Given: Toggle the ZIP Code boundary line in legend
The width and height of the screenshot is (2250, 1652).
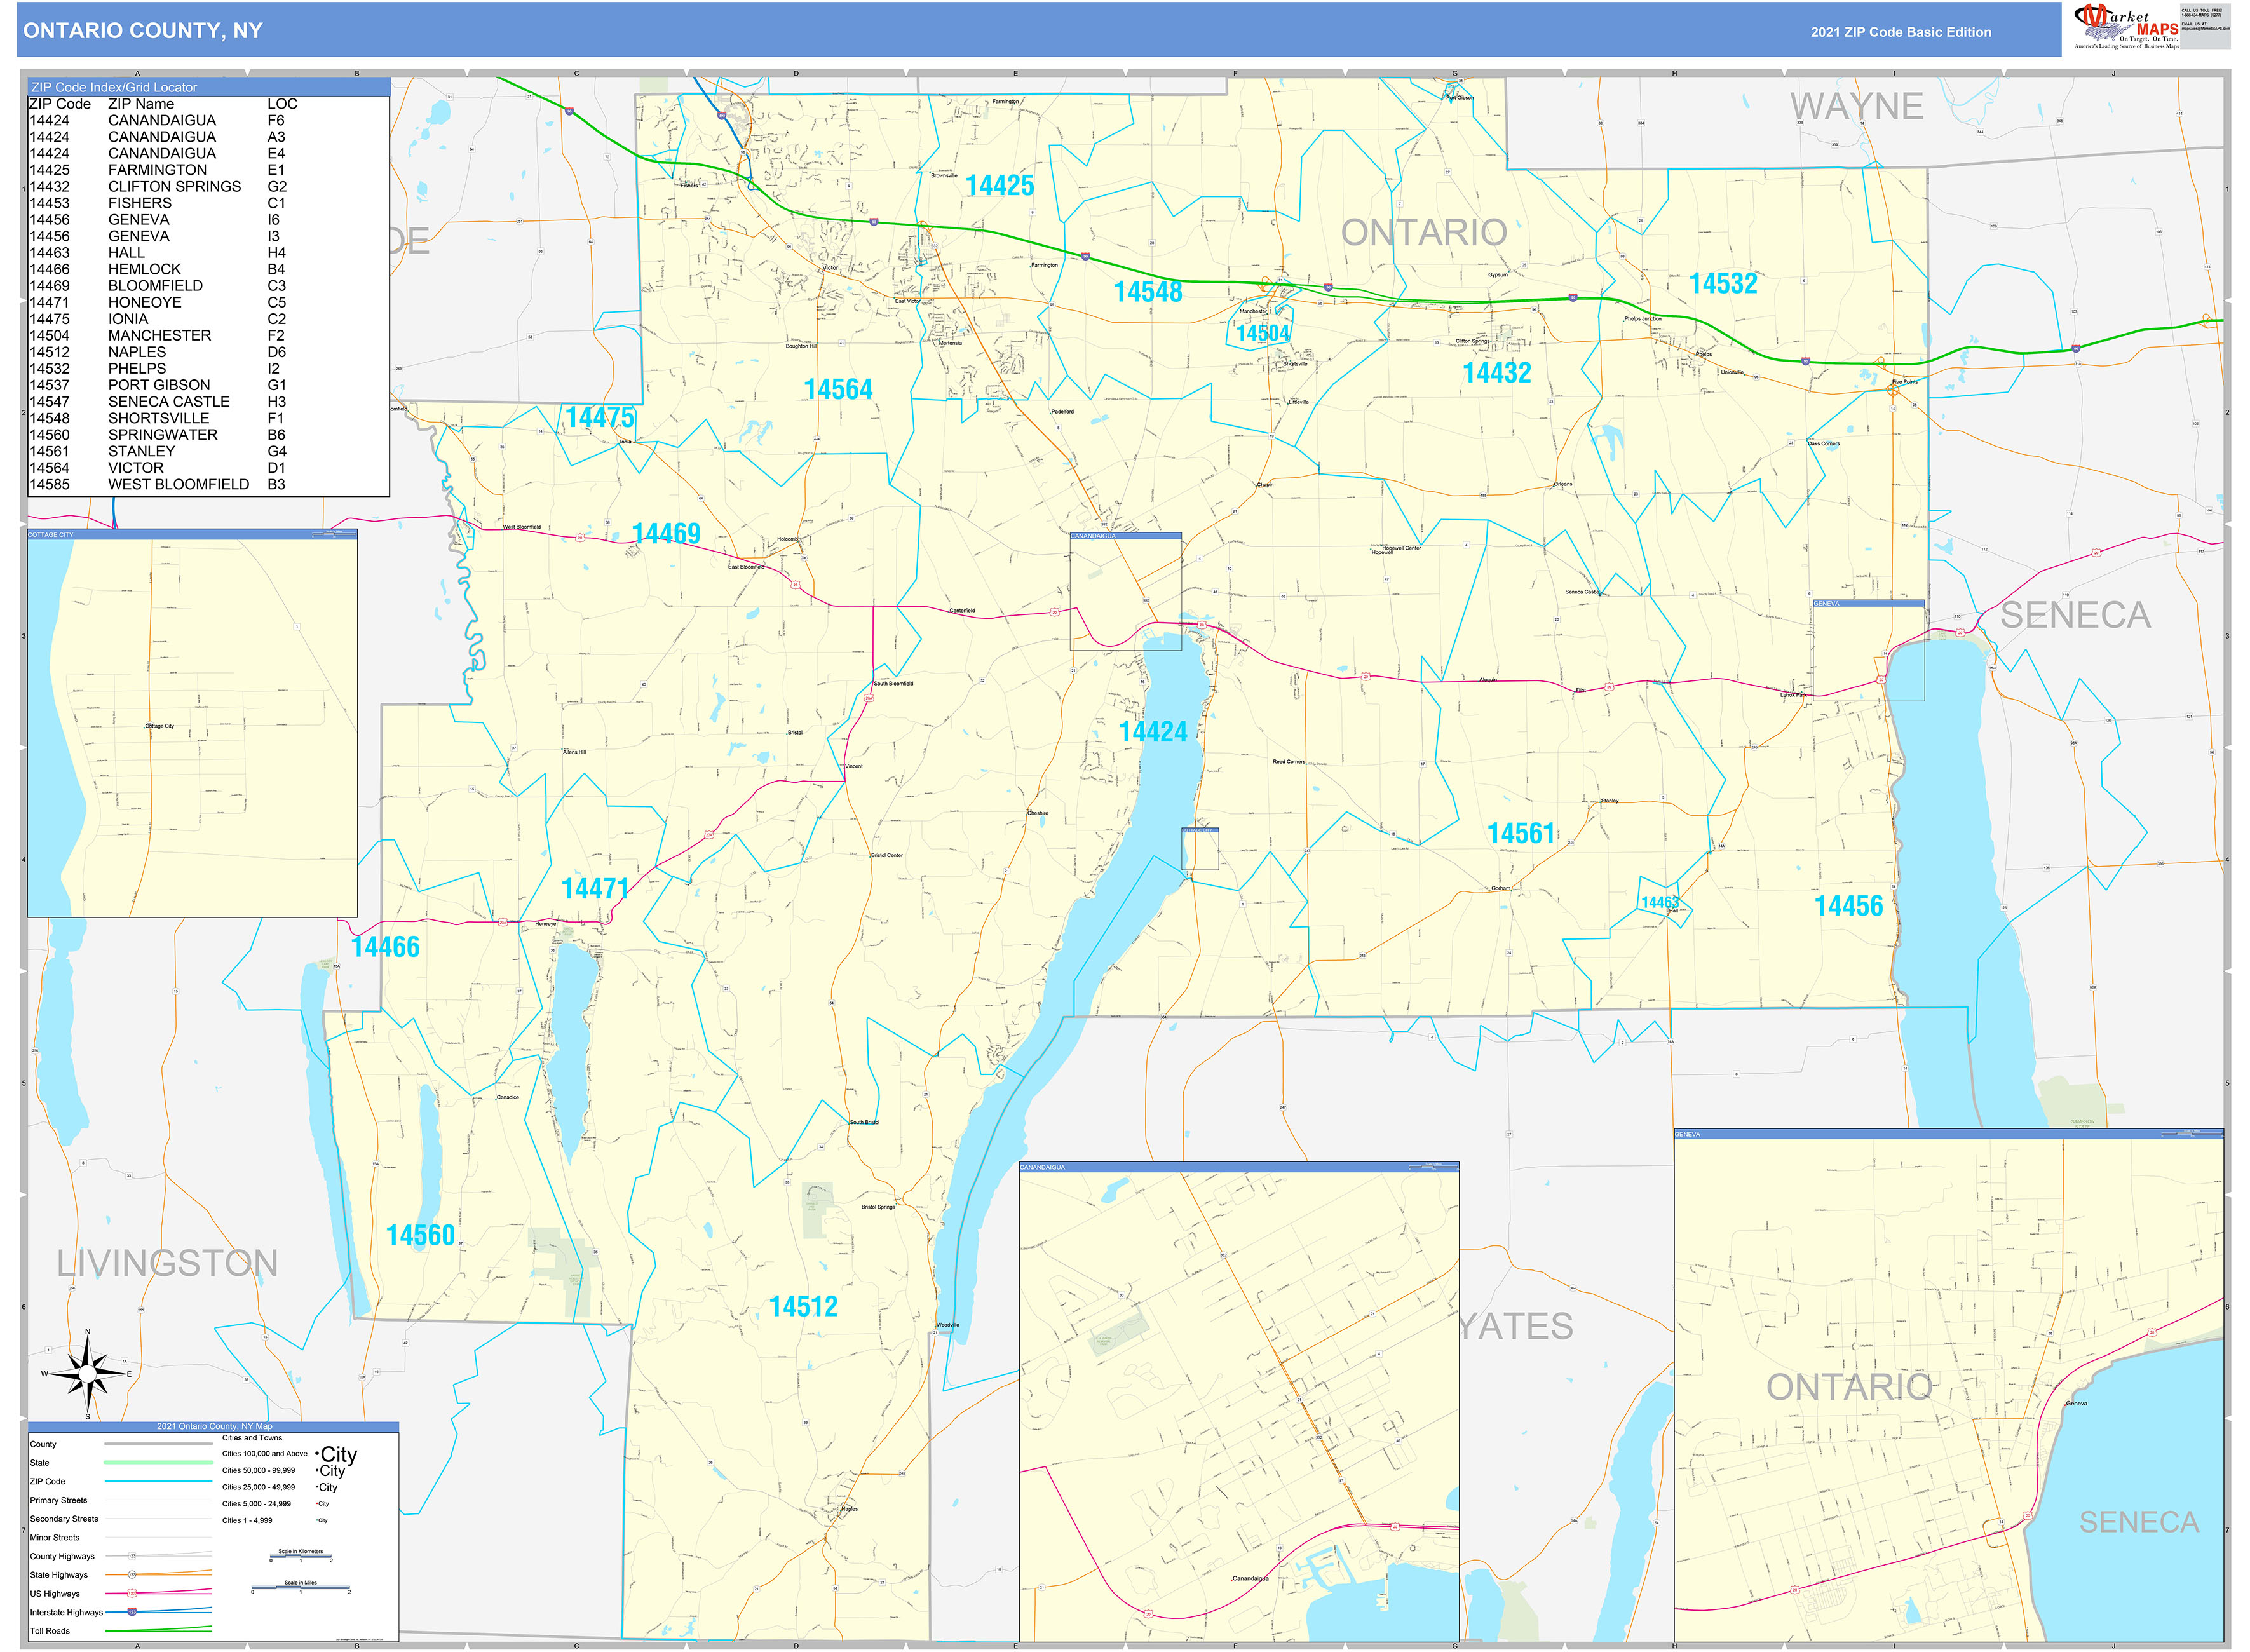Looking at the screenshot, I should (159, 1481).
